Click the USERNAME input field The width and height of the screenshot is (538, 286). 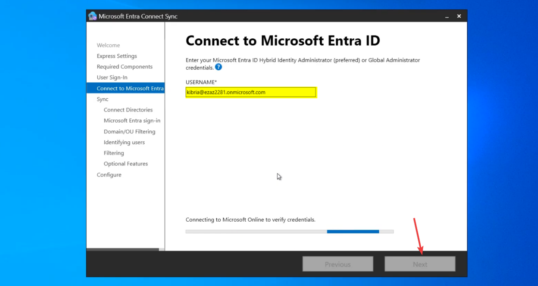(x=251, y=92)
